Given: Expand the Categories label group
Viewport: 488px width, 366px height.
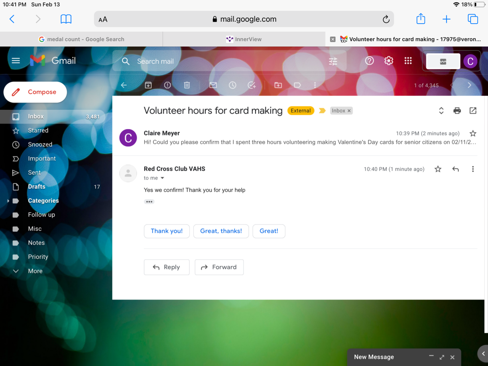Looking at the screenshot, I should pyautogui.click(x=8, y=201).
